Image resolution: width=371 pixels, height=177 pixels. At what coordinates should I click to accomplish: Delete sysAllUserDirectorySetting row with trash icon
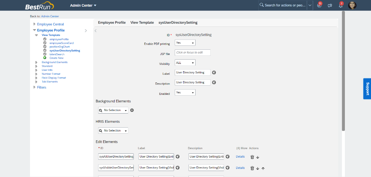tap(252, 157)
